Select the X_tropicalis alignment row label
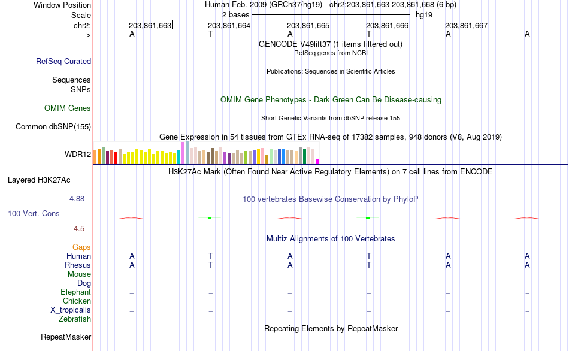The image size is (569, 351). [71, 310]
